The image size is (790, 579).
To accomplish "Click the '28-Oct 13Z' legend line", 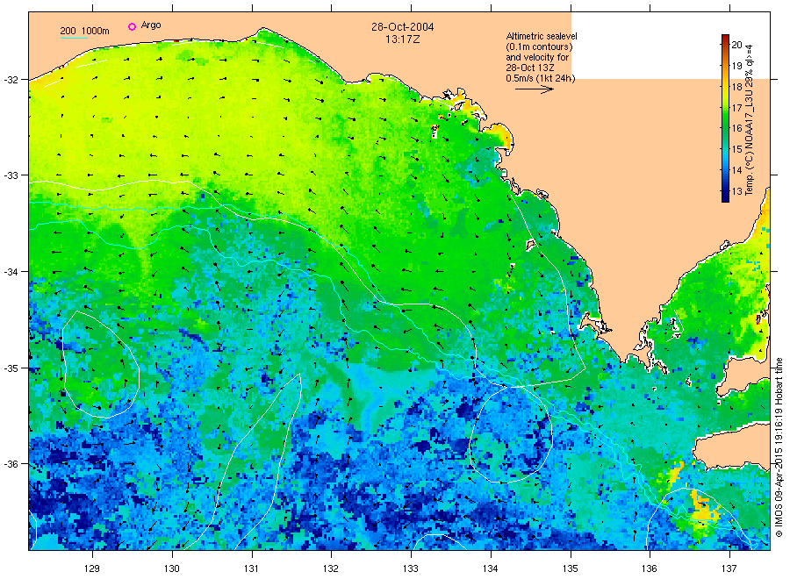I will tap(530, 68).
